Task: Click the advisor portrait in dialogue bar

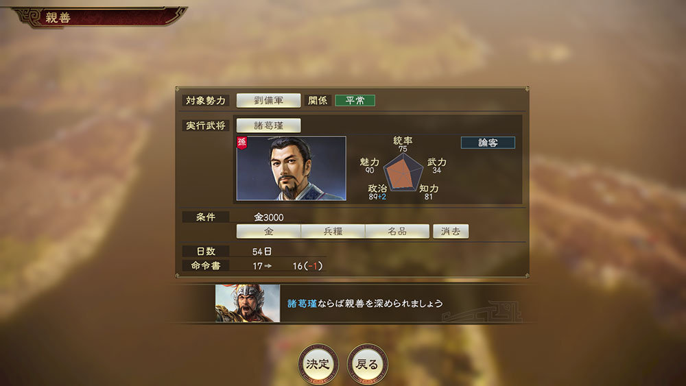Action: click(248, 303)
